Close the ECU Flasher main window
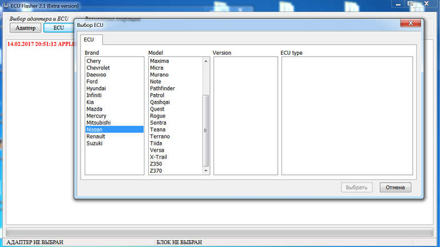 pos(426,3)
